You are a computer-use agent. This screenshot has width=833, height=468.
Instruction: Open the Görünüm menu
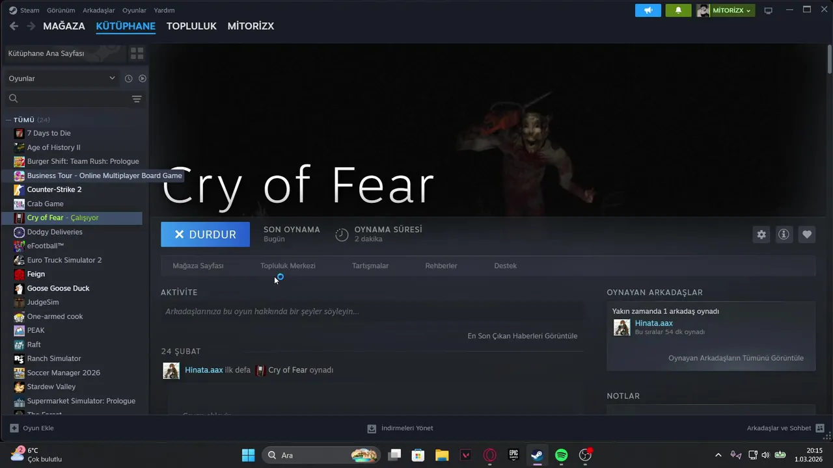click(x=61, y=10)
